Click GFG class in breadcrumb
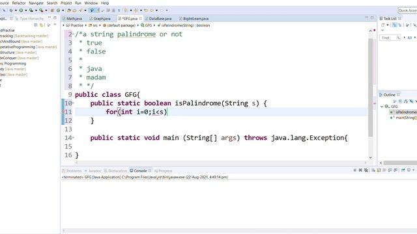The image size is (417, 234). click(146, 25)
